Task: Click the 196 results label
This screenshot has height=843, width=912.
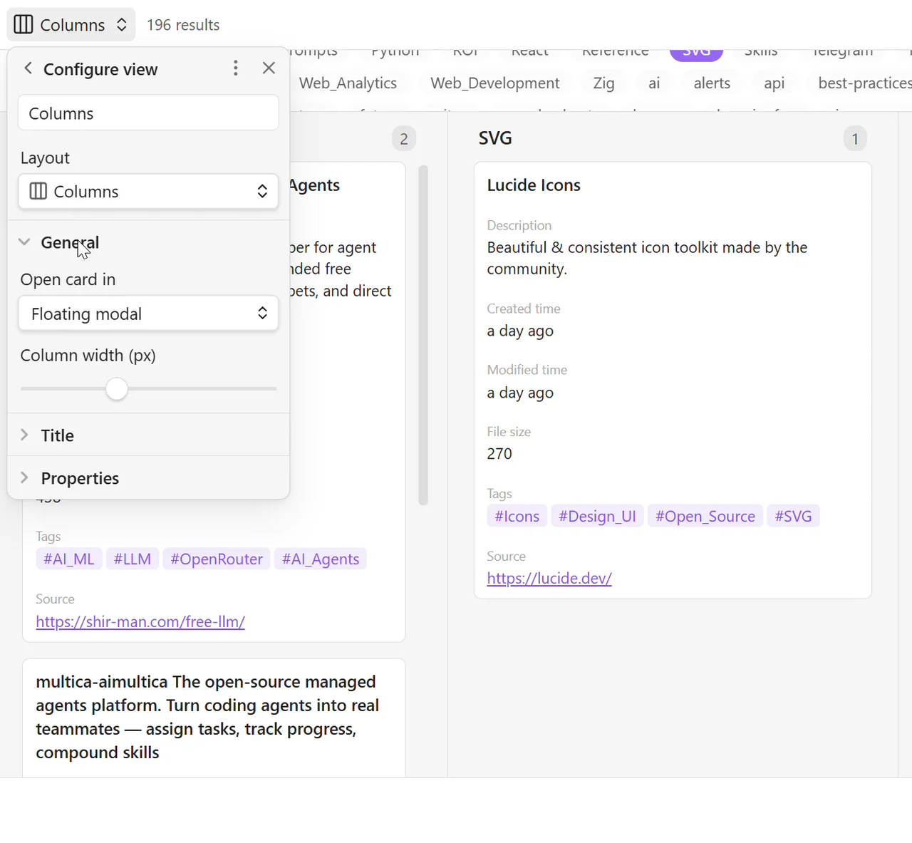Action: pyautogui.click(x=183, y=25)
